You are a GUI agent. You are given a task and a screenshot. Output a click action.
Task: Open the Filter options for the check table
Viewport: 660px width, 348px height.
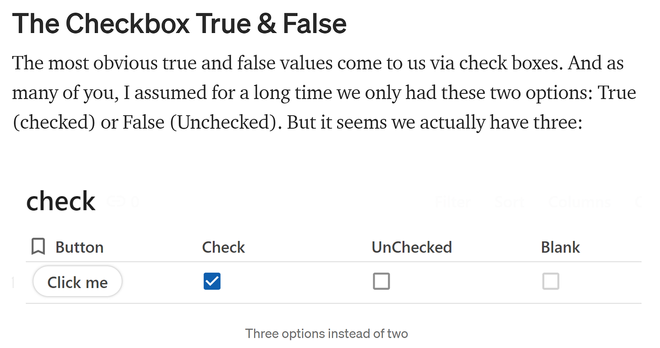point(452,201)
